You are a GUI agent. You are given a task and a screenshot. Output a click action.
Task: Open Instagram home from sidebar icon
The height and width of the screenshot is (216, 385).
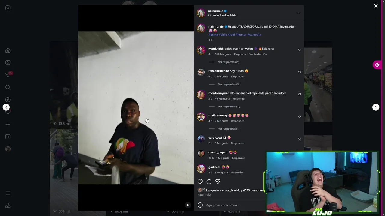pyautogui.click(x=8, y=51)
